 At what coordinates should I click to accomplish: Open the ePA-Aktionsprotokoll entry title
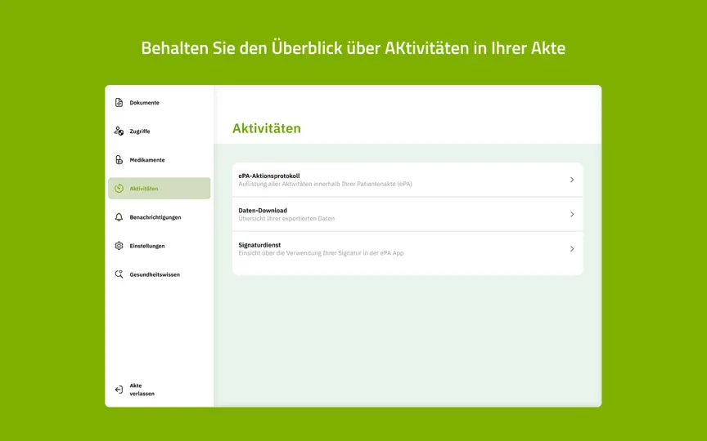coord(268,176)
